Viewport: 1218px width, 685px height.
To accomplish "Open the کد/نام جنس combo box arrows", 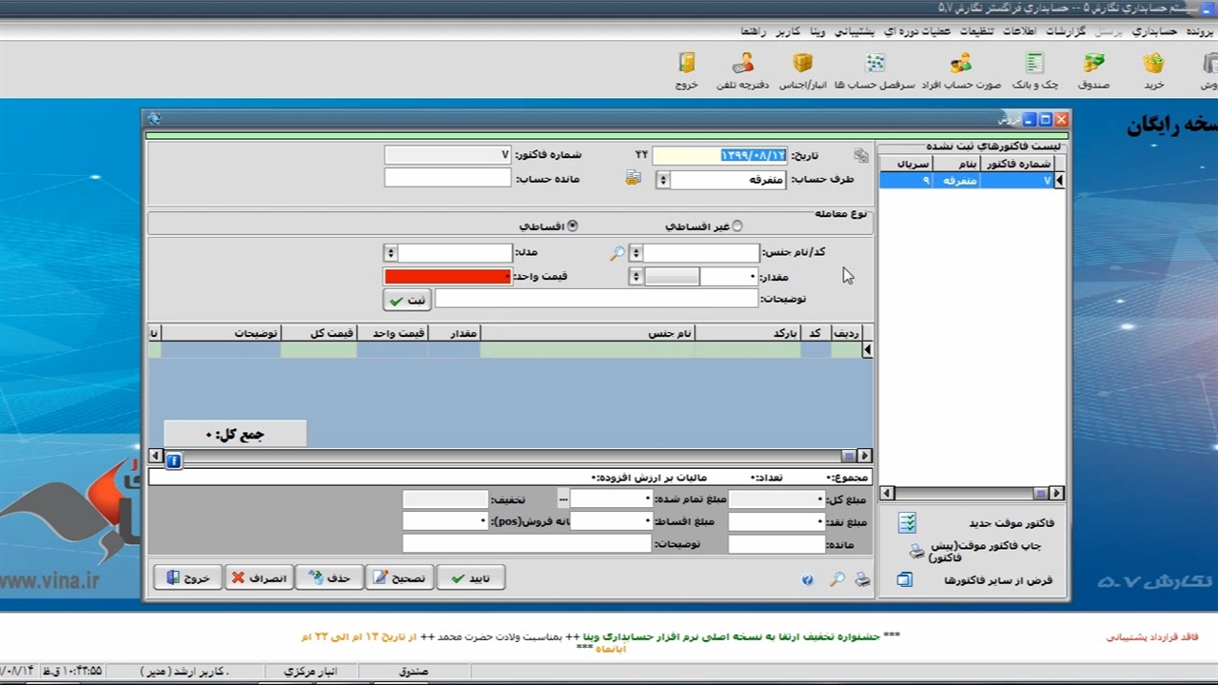I will [x=636, y=253].
